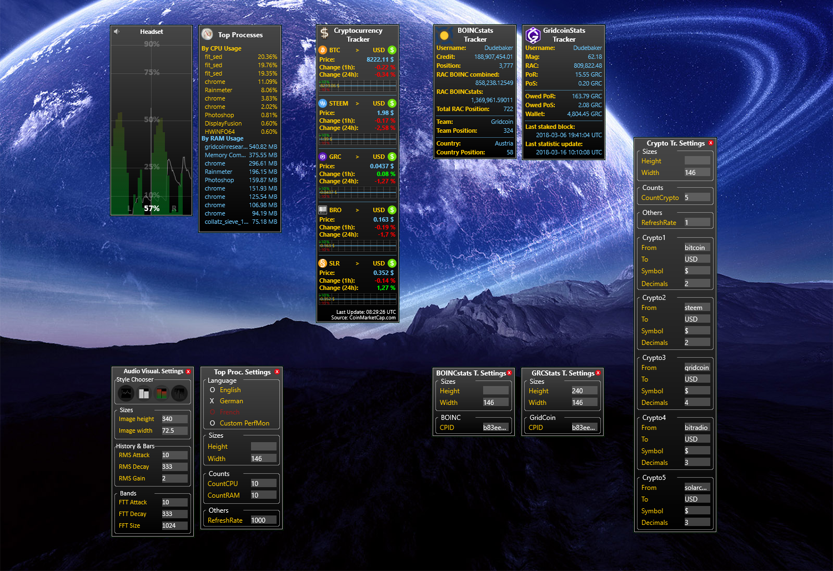Screen dimensions: 833x571
Task: Click the BOINCstats username 'Dudebaker'
Action: pos(499,48)
